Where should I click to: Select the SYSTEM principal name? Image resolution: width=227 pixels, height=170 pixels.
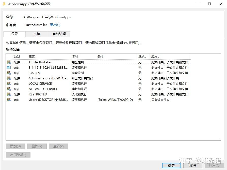coord(35,73)
